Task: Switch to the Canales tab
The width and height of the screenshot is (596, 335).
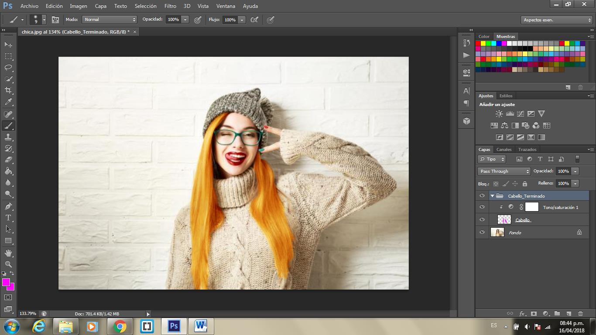Action: 504,150
